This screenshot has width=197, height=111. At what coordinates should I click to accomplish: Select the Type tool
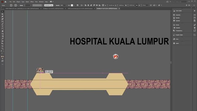tap(2, 27)
